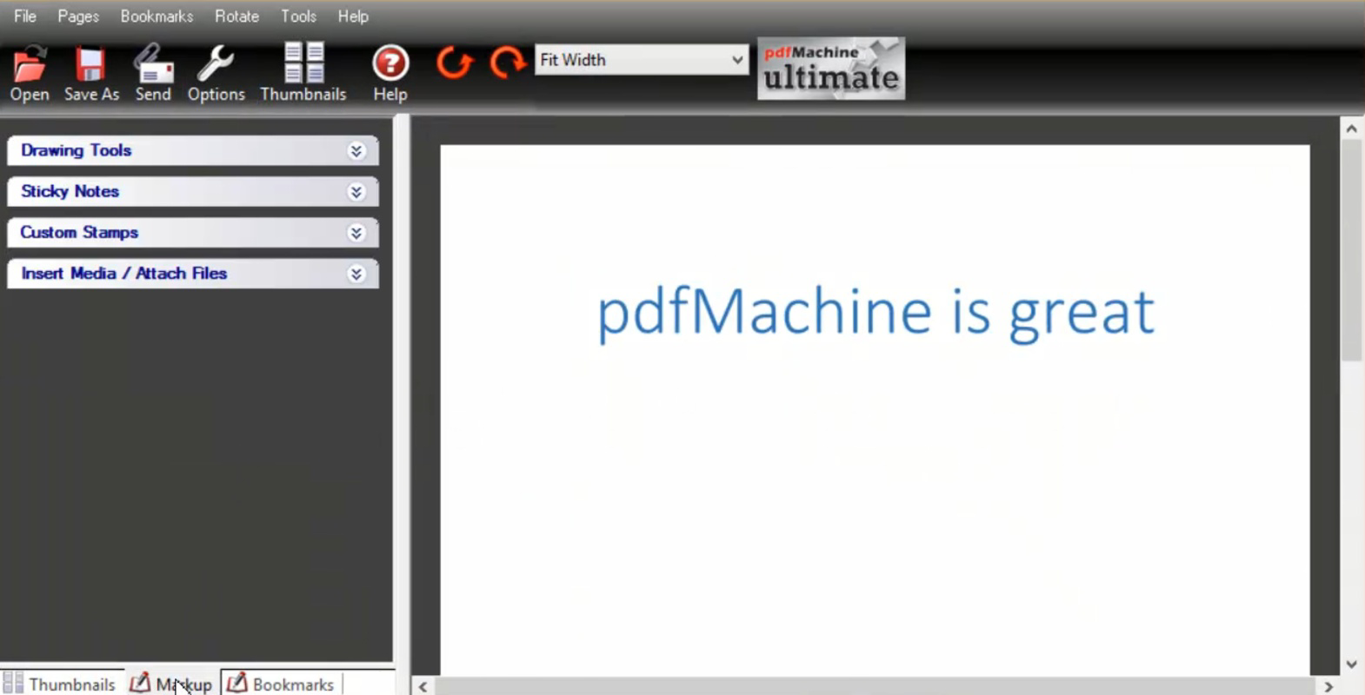Click the Open folder icon
This screenshot has width=1365, height=695.
(x=30, y=64)
